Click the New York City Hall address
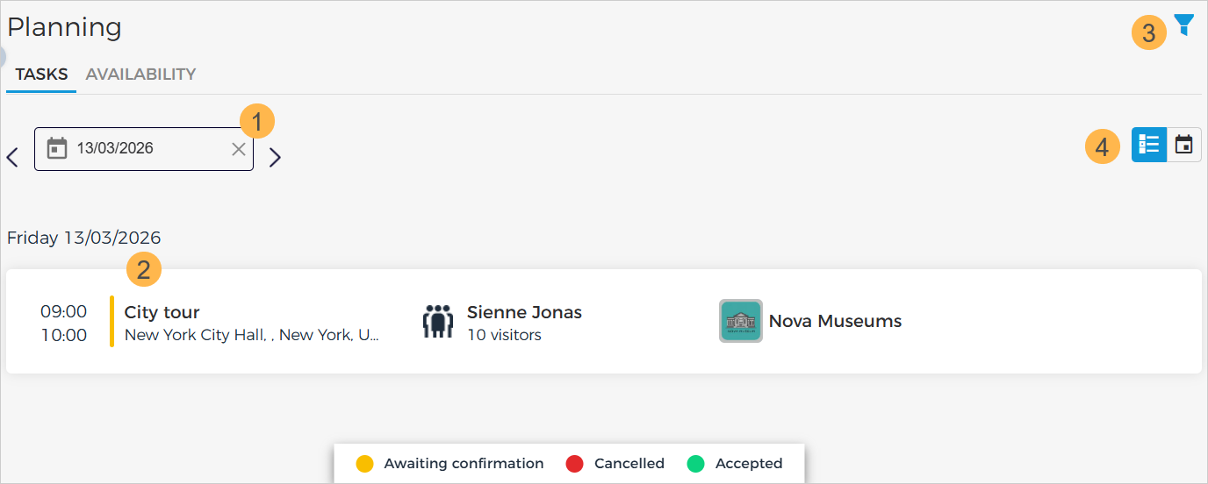1208x484 pixels. click(x=251, y=335)
